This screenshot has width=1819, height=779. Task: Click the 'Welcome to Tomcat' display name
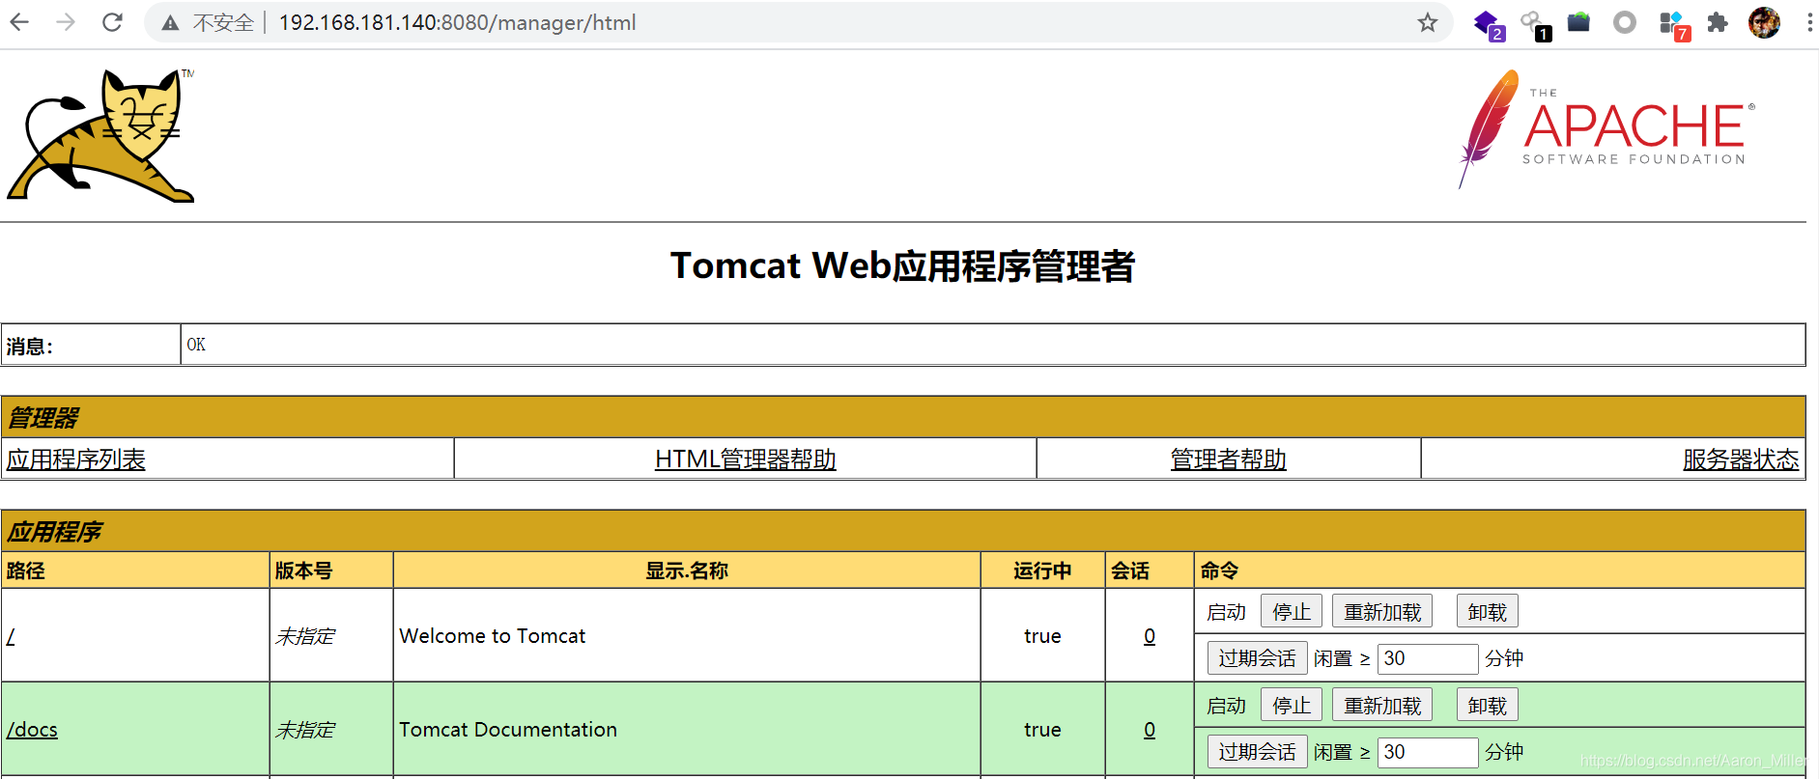click(493, 636)
